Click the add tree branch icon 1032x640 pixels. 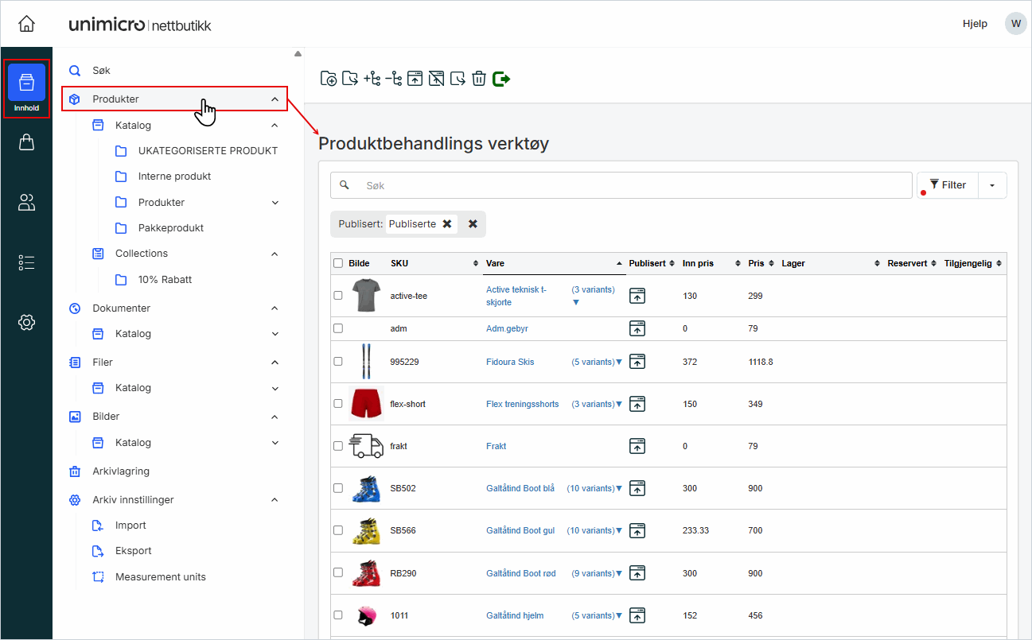(372, 79)
